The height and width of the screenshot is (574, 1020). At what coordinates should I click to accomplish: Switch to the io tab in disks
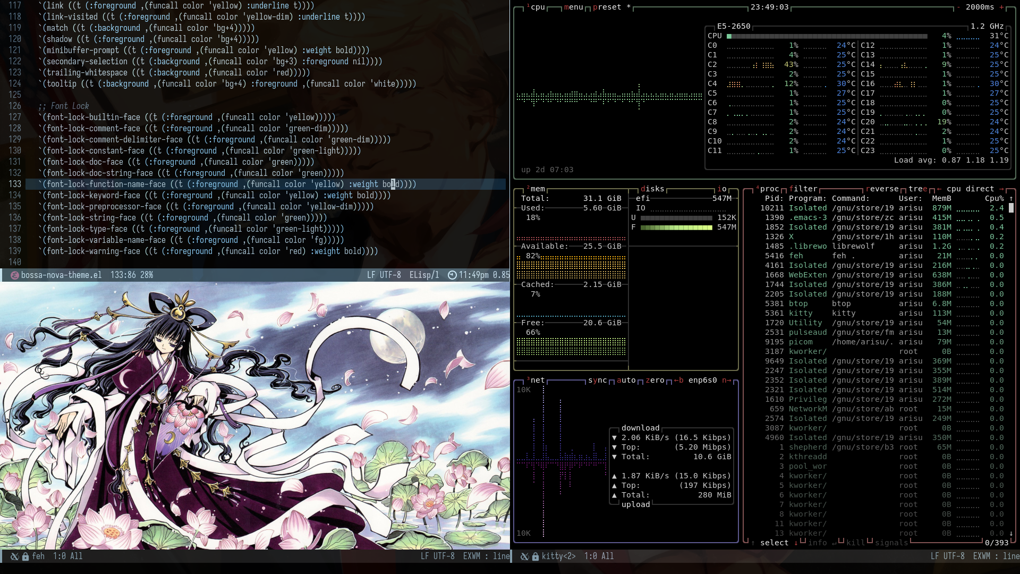[x=721, y=189]
